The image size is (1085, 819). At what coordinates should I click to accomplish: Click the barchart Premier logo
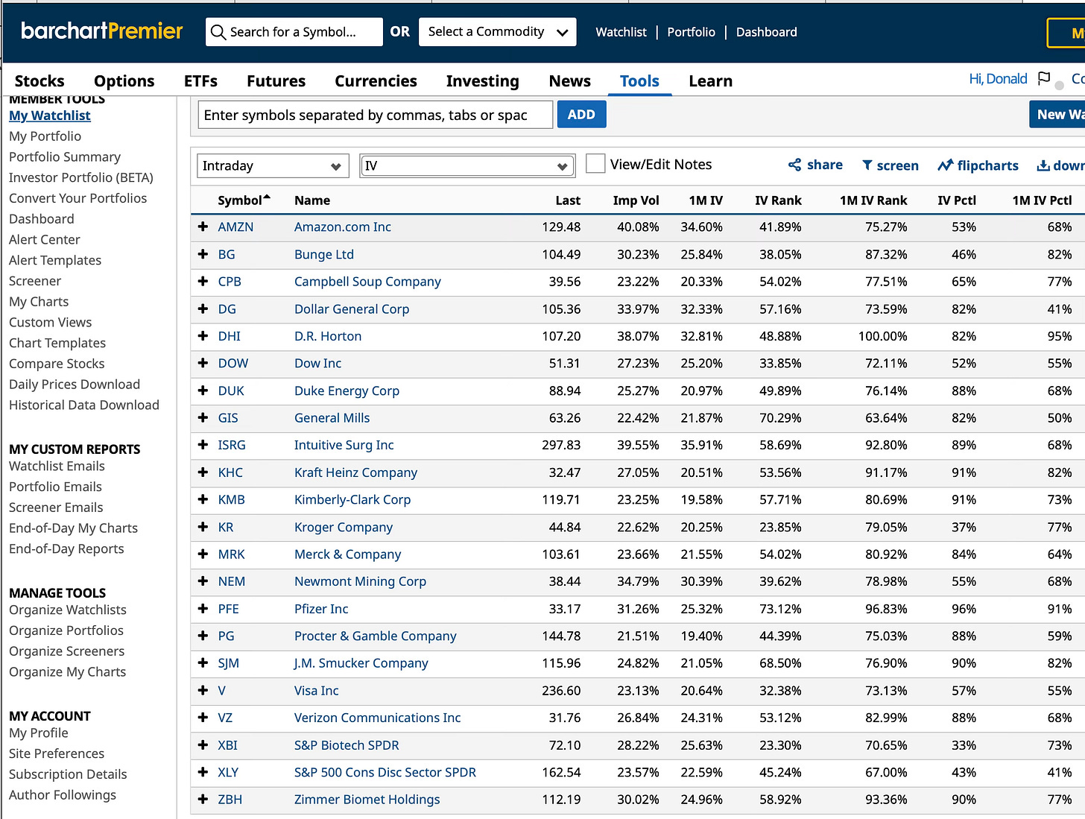101,31
